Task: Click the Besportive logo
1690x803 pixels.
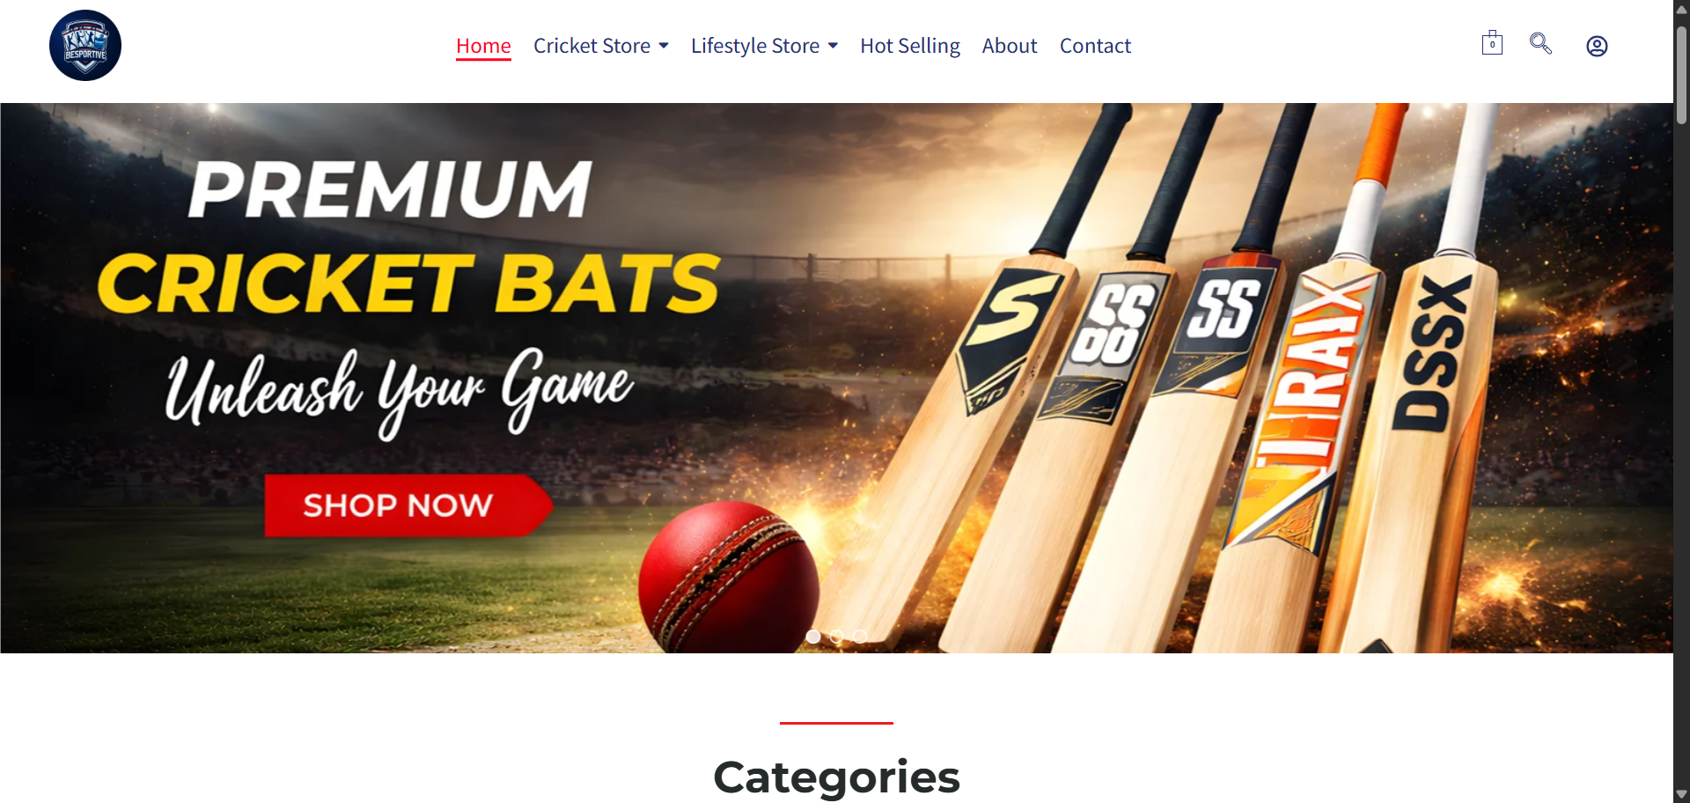Action: [x=85, y=46]
